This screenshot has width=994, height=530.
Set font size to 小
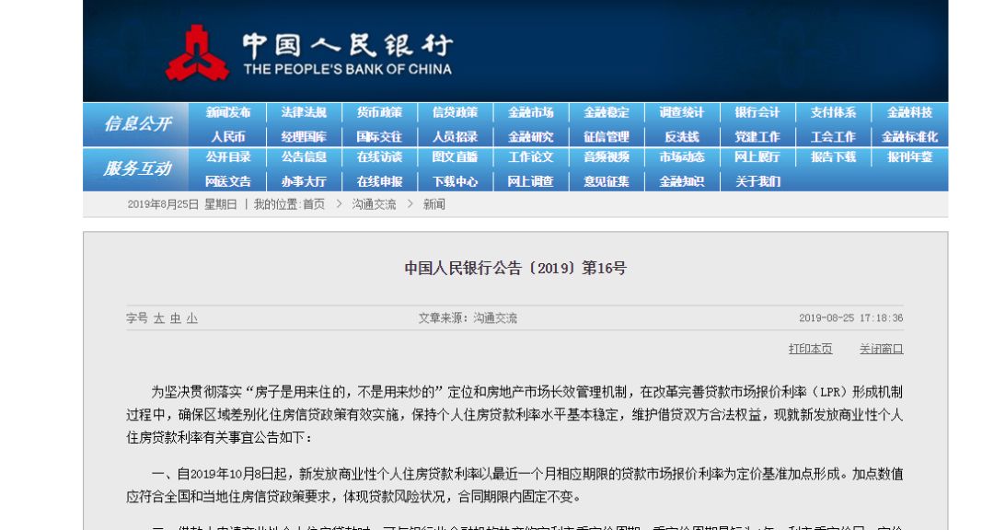pyautogui.click(x=192, y=318)
